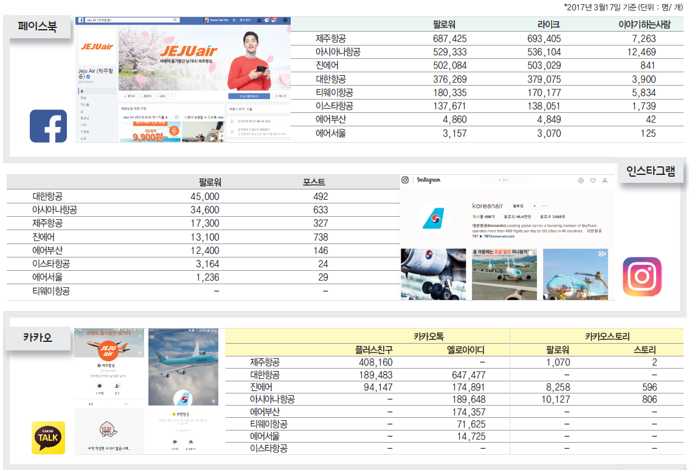Screen dimensions: 689x470
Task: Click the value 687,425 in Facebook table
Action: click(450, 39)
